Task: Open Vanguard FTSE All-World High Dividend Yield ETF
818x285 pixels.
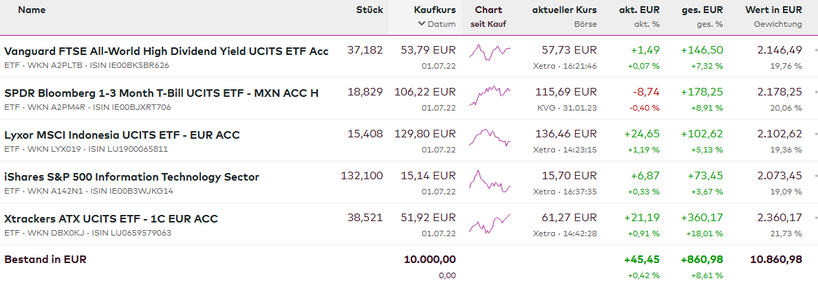Action: pyautogui.click(x=166, y=52)
